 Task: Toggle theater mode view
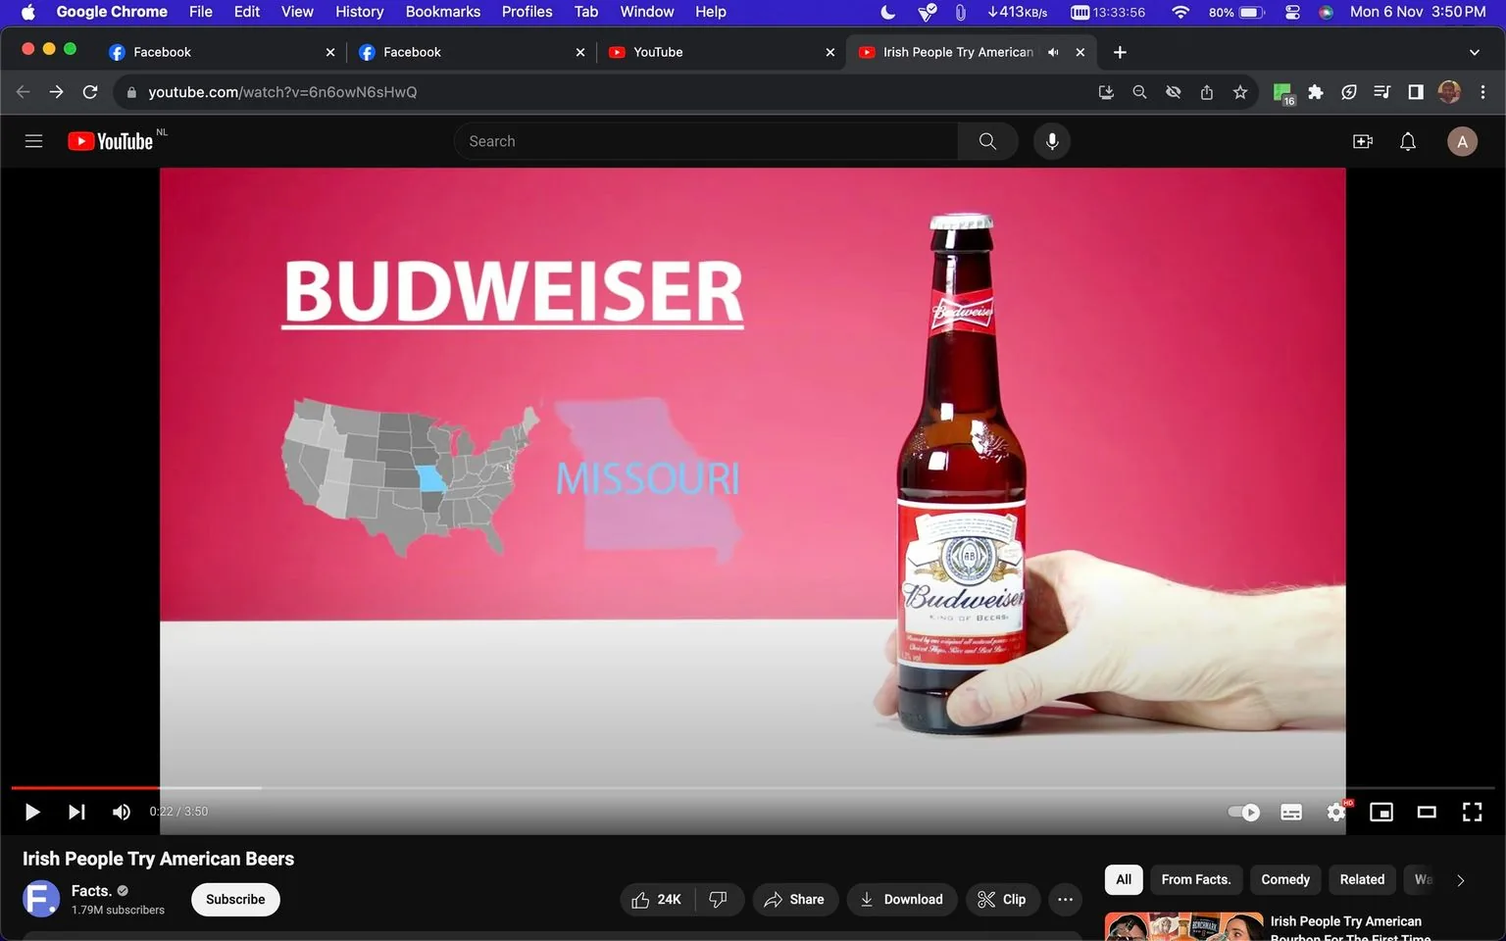click(1427, 812)
